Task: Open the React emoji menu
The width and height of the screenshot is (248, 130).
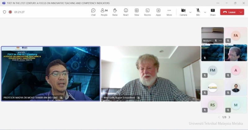Action: [x=126, y=12]
